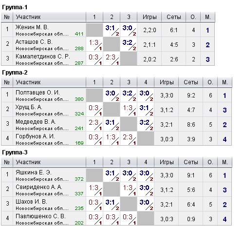Click Полтавцев О. И. participant name
This screenshot has width=244, height=228.
coord(38,93)
